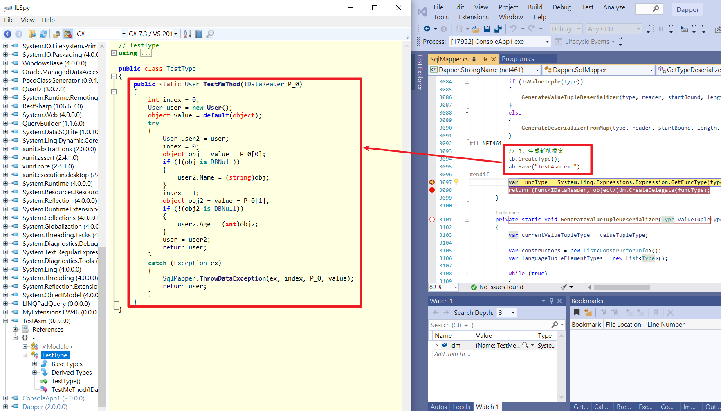Close the SqlMapper.cs tab
The height and width of the screenshot is (411, 721).
coord(494,59)
